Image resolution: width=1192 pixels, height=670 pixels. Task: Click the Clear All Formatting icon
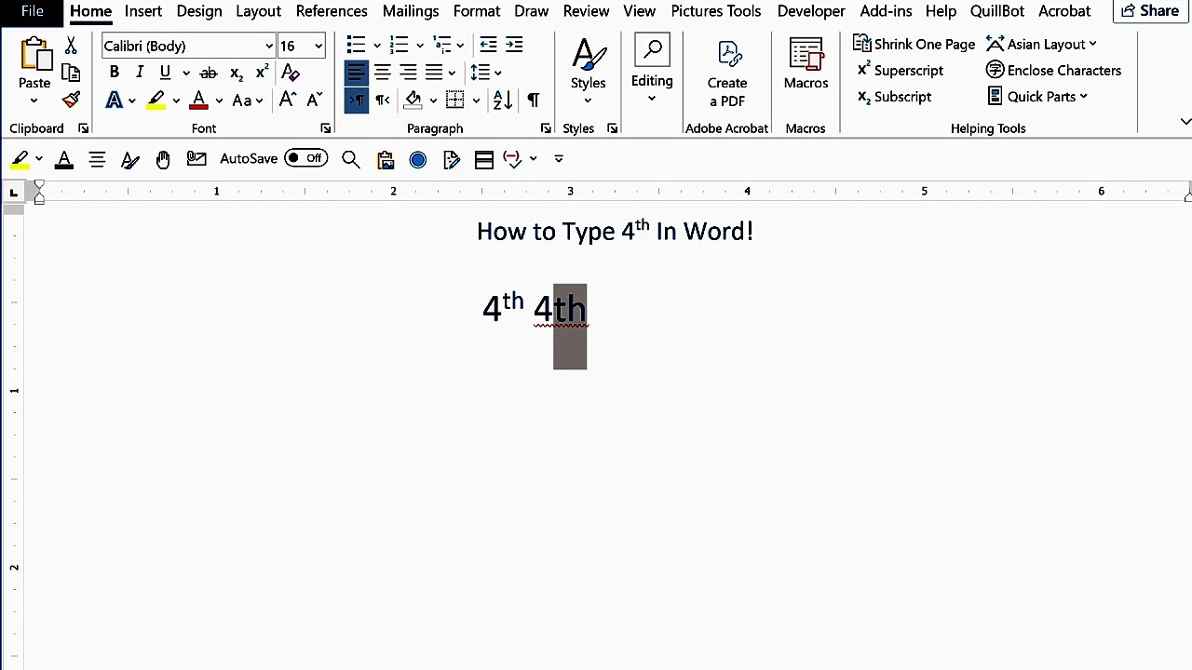(x=291, y=73)
